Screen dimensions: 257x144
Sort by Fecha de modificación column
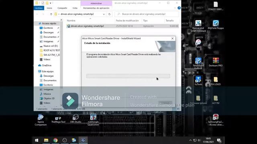127,20
